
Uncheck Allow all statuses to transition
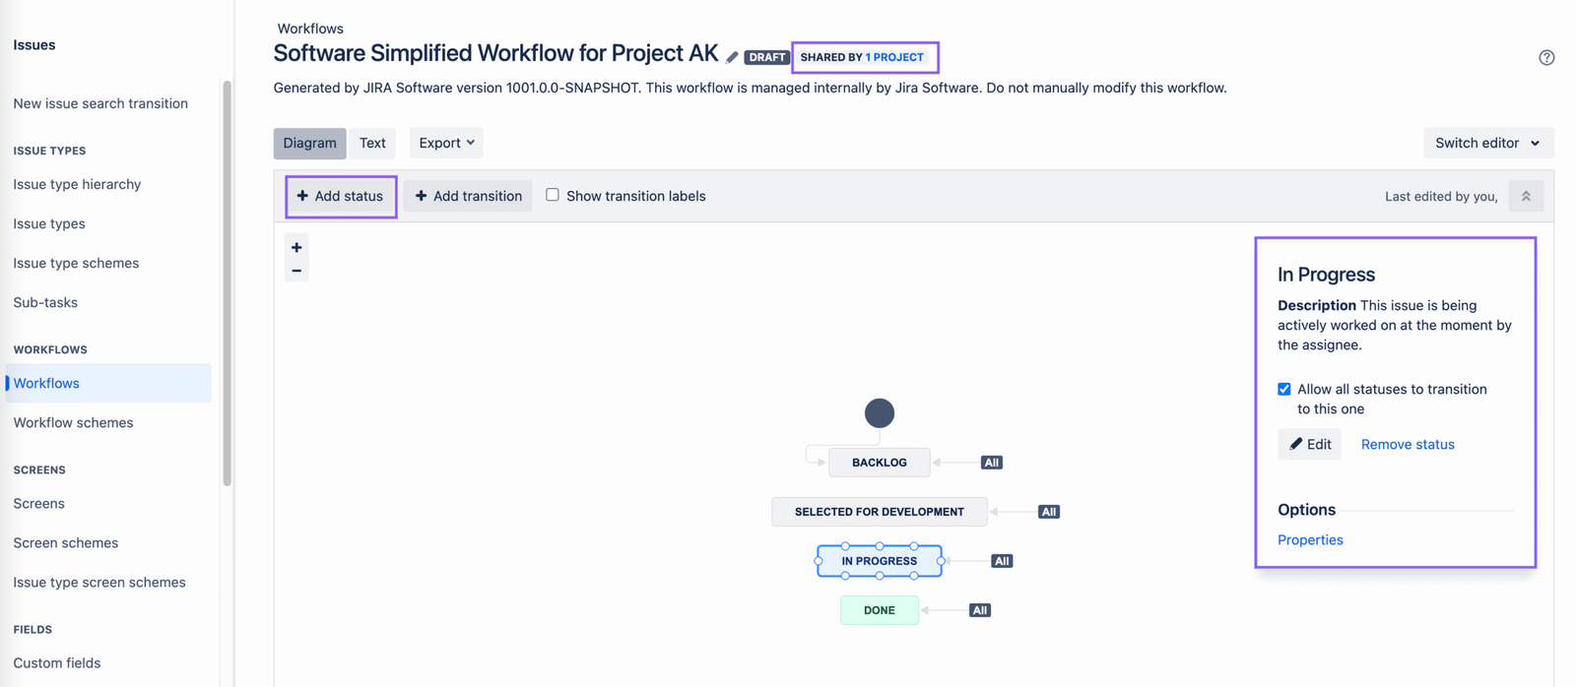pos(1284,389)
